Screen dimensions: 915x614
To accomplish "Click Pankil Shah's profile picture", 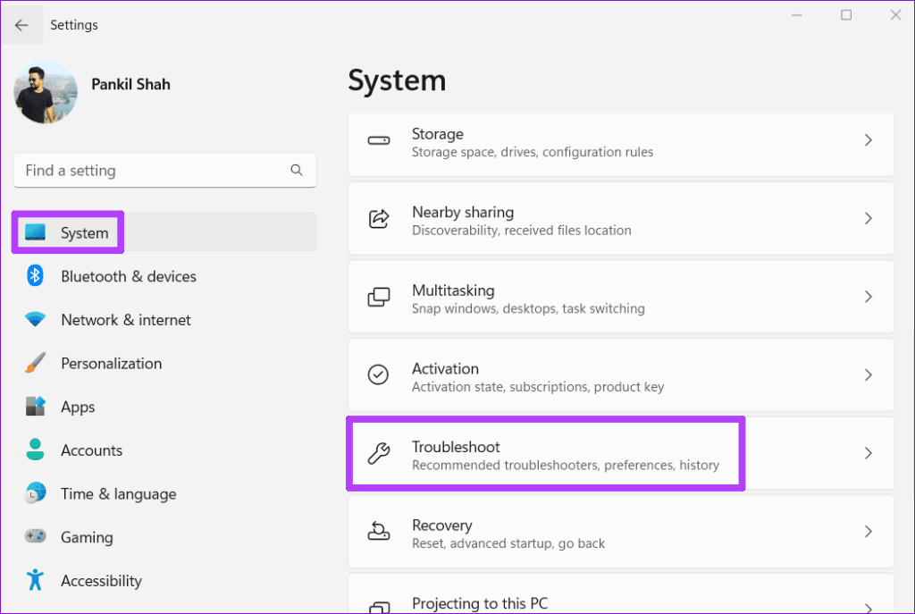I will [45, 92].
